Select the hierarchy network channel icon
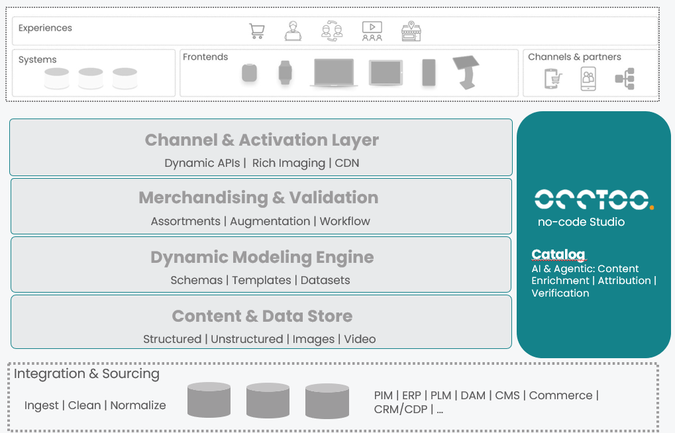 point(625,79)
